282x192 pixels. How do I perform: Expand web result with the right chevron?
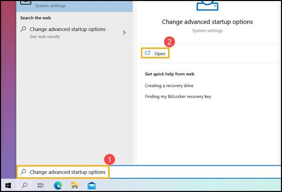pyautogui.click(x=124, y=32)
